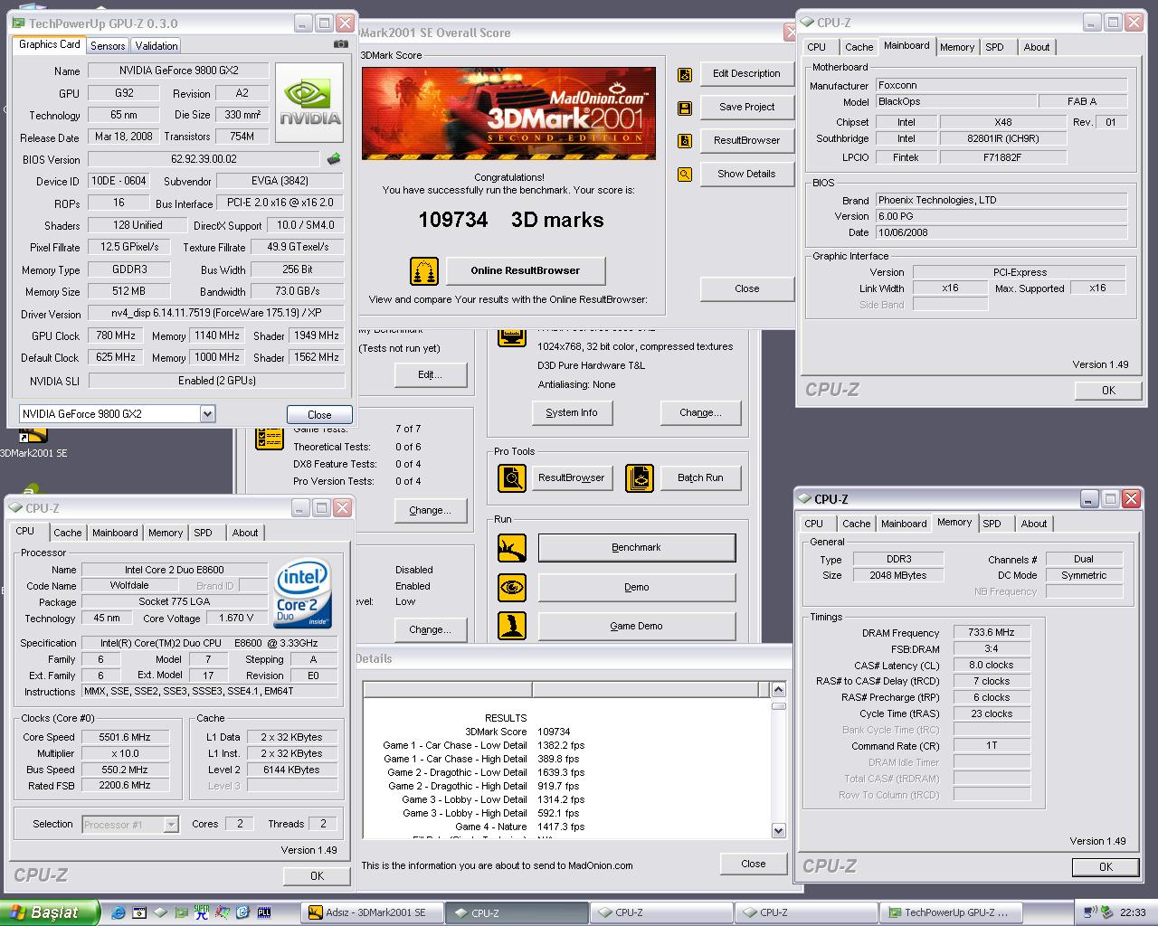
Task: Click the taskbar clock showing 22:33
Action: 1133,912
